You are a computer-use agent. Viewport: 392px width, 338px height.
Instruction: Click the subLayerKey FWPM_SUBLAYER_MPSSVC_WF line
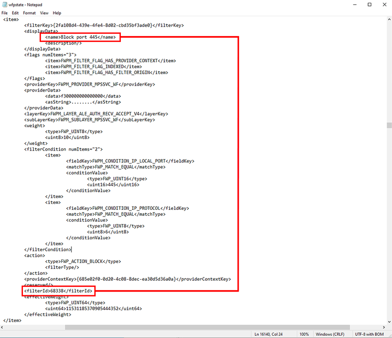89,120
